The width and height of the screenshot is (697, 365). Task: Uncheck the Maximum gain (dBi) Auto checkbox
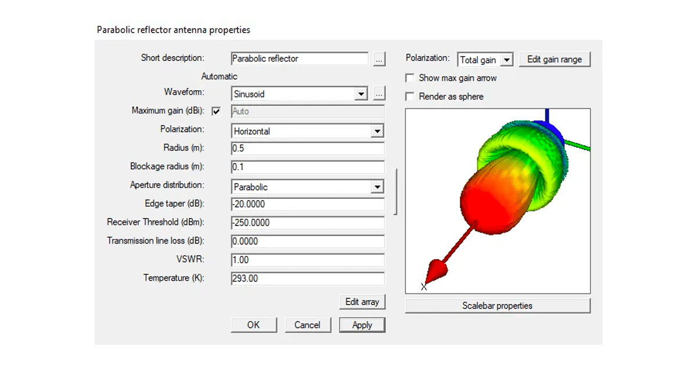pos(215,111)
